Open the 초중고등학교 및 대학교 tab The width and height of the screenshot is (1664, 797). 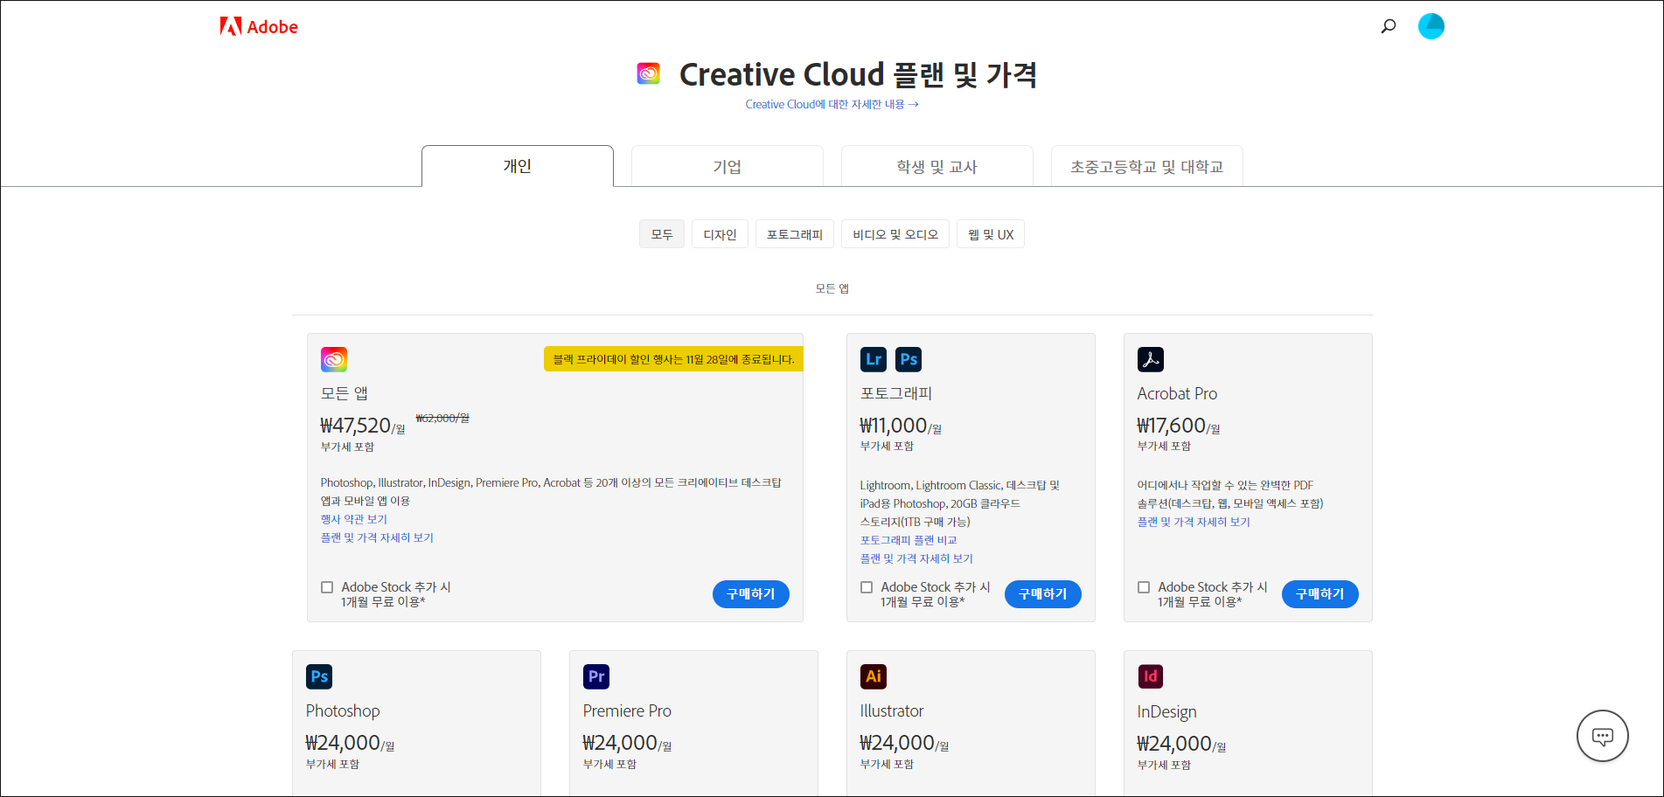pyautogui.click(x=1147, y=166)
